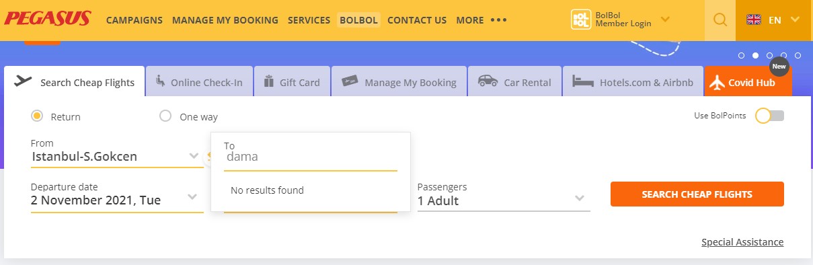Click the bed icon for Hotels.com & Airbnb
The image size is (813, 265).
coord(582,82)
